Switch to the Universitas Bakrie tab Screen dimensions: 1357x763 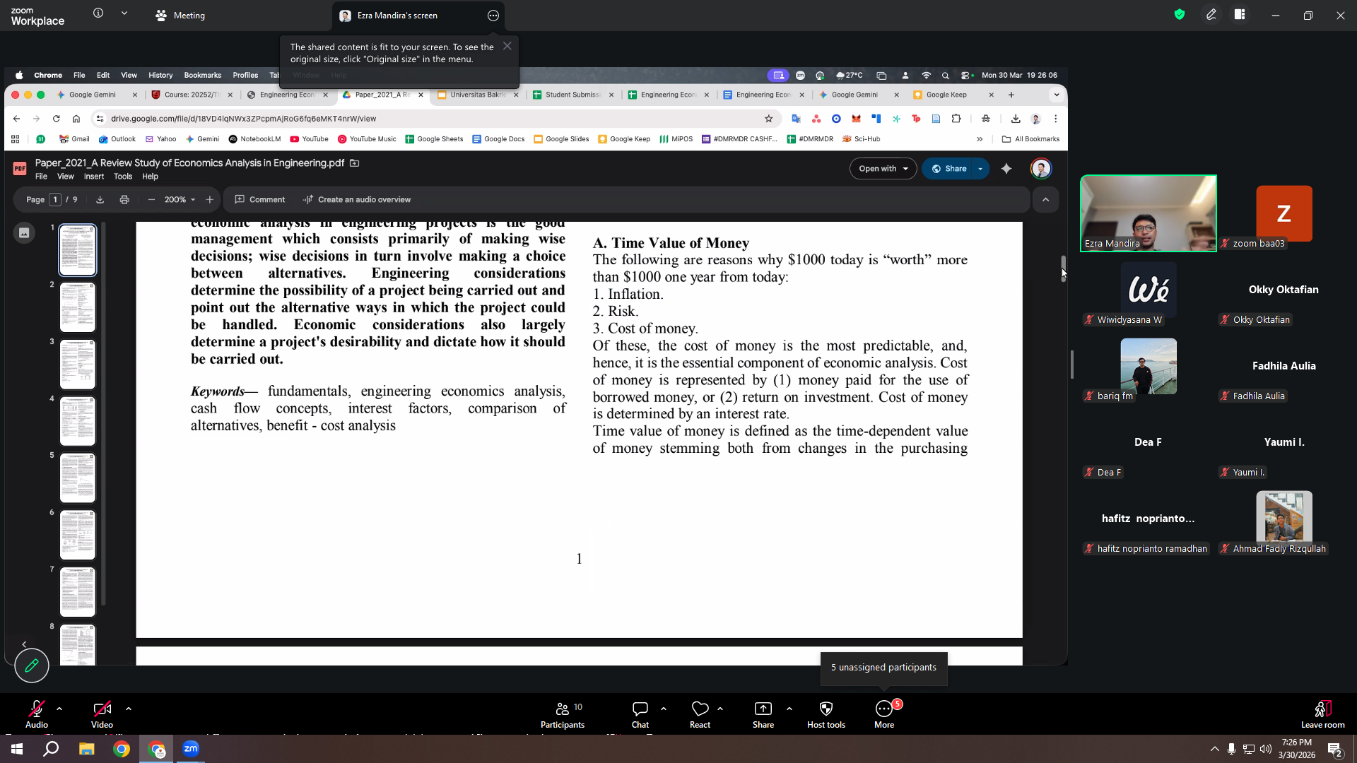pos(478,95)
